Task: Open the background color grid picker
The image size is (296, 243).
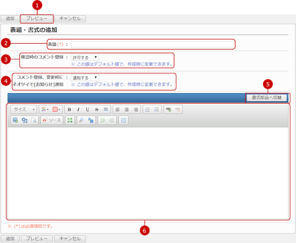Action: pyautogui.click(x=56, y=109)
